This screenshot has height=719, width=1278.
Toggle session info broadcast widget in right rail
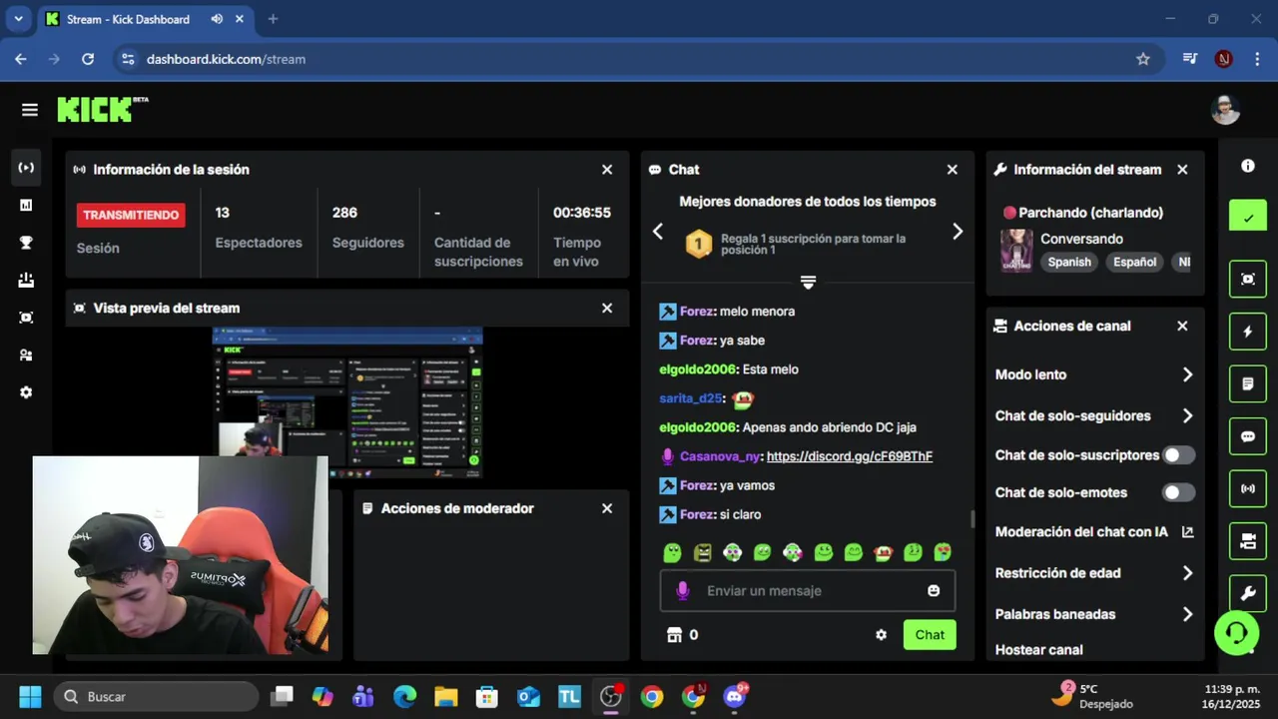tap(1248, 488)
